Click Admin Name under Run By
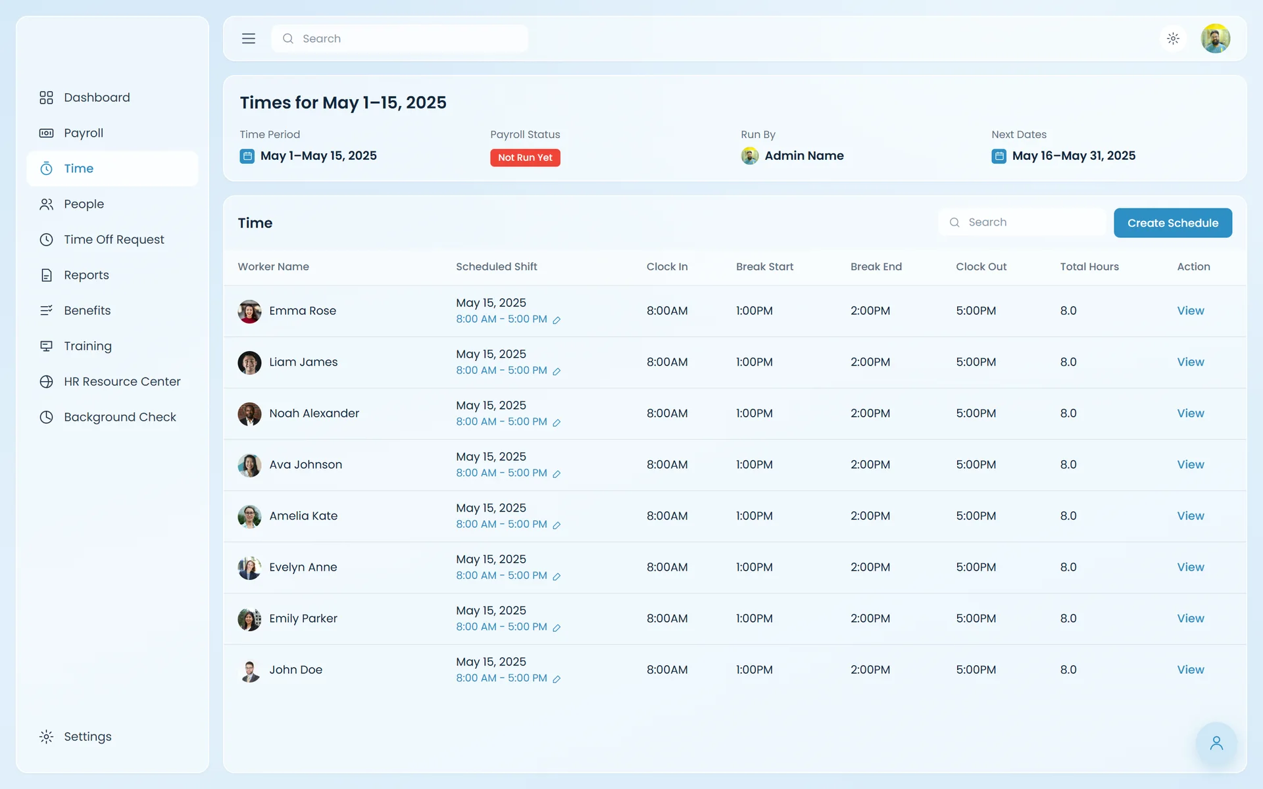The height and width of the screenshot is (789, 1263). tap(804, 156)
